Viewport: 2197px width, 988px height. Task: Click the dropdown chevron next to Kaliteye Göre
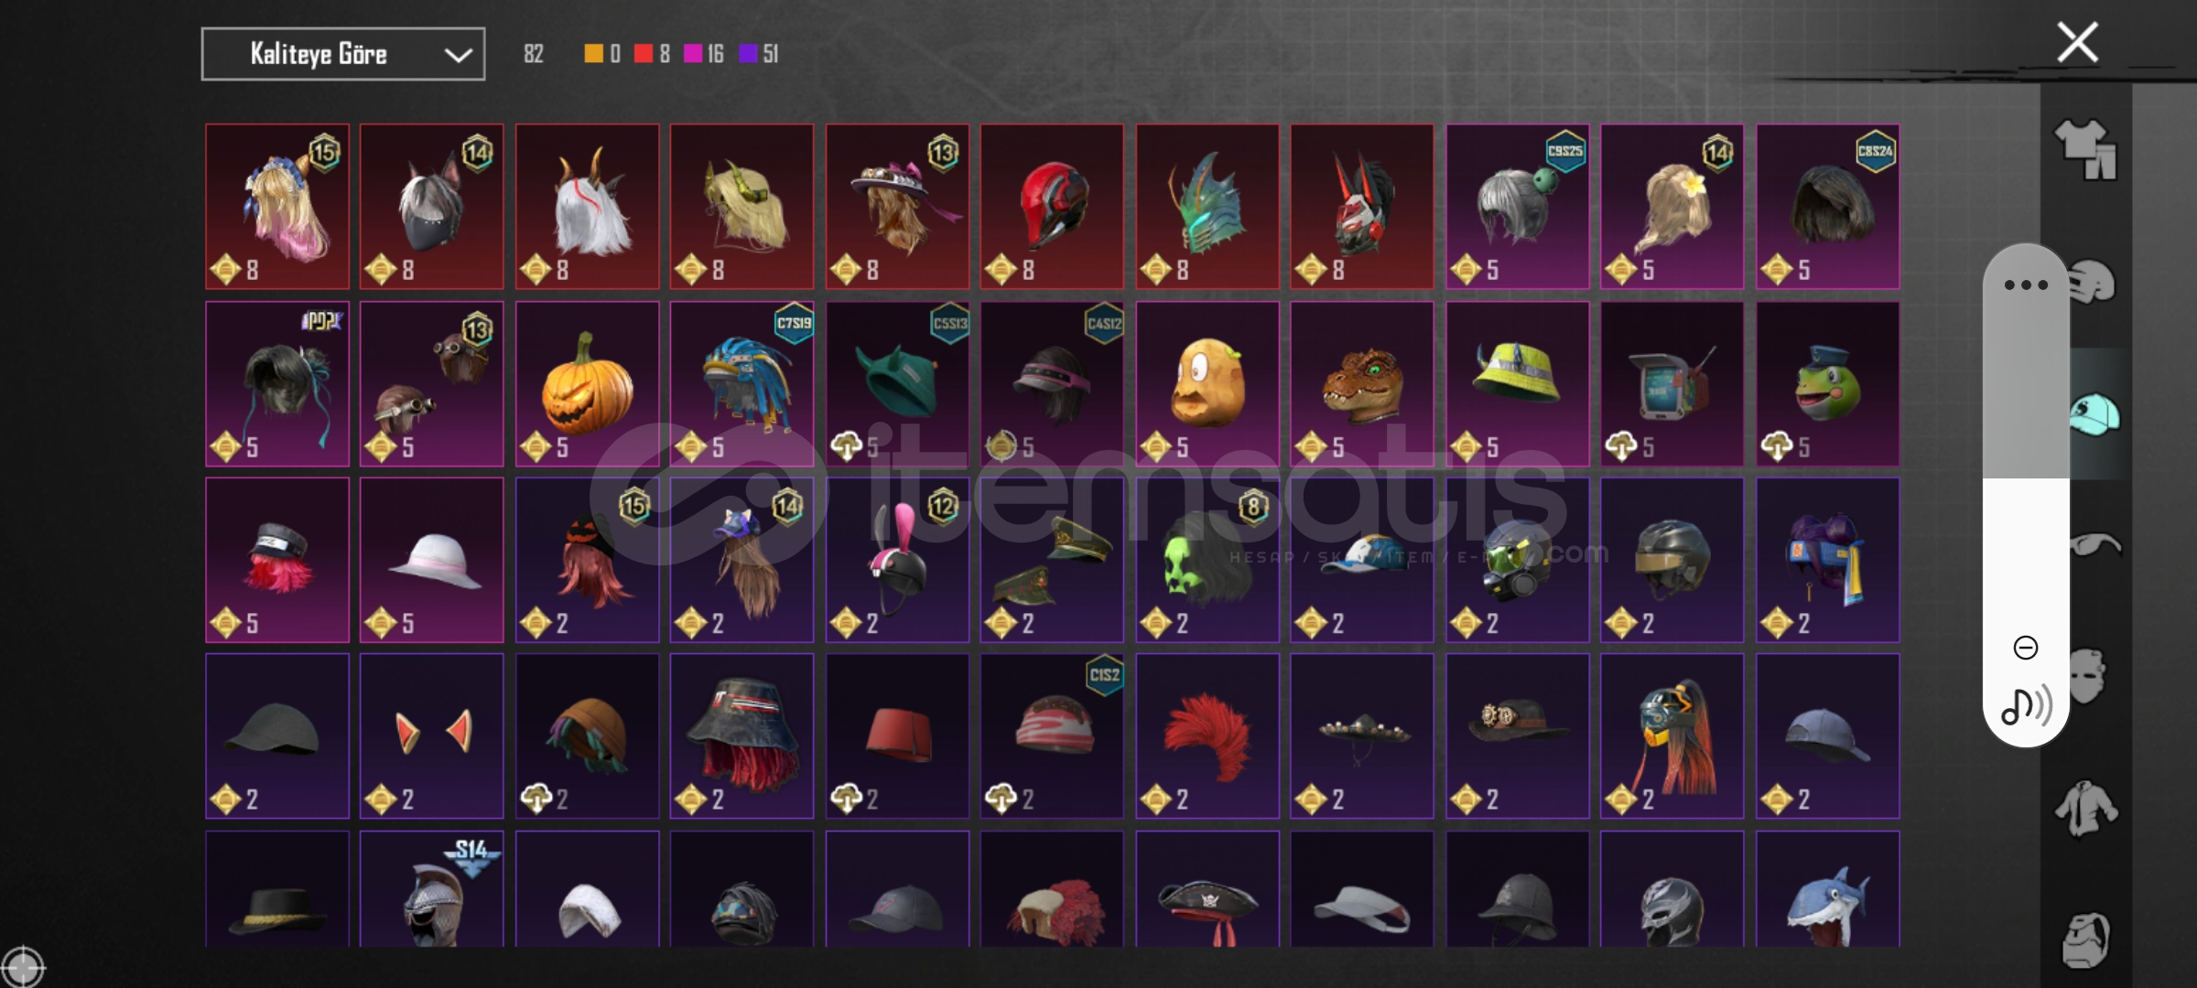click(458, 55)
